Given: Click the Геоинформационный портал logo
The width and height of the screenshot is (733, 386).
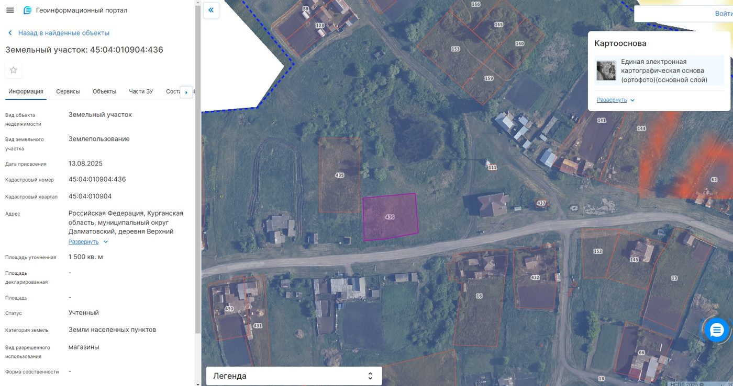Looking at the screenshot, I should tap(28, 10).
